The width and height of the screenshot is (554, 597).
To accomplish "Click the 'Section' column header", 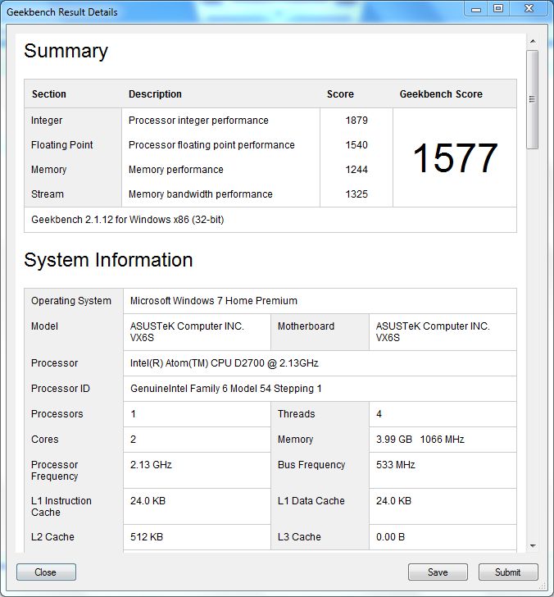I will [48, 94].
